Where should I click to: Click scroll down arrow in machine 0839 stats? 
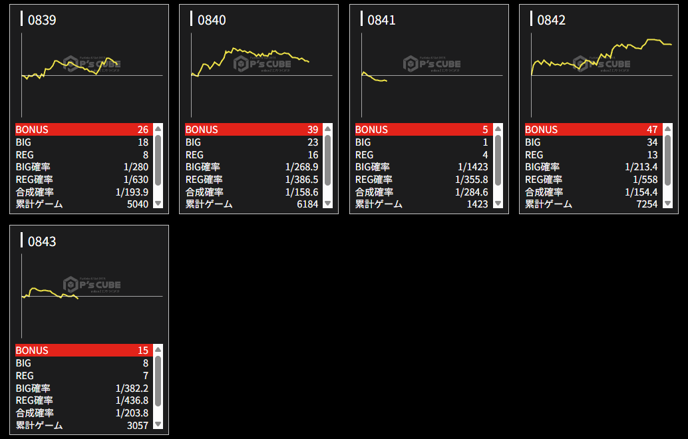pyautogui.click(x=158, y=204)
